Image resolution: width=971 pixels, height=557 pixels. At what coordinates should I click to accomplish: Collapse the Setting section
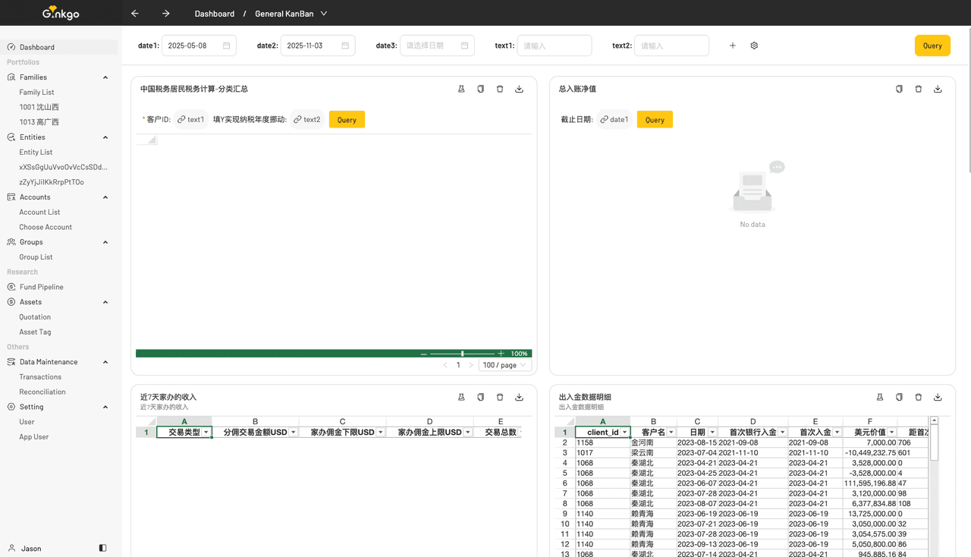pyautogui.click(x=105, y=407)
